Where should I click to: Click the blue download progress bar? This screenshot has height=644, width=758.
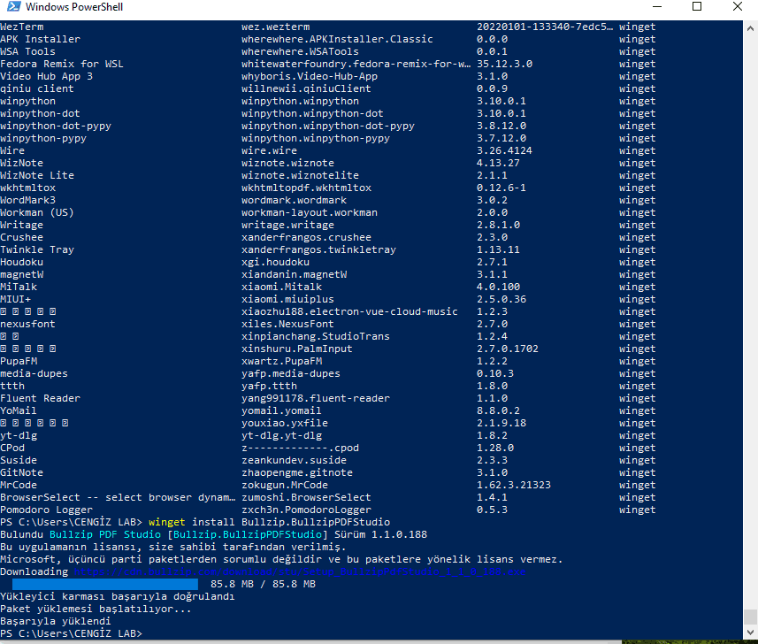pyautogui.click(x=106, y=584)
